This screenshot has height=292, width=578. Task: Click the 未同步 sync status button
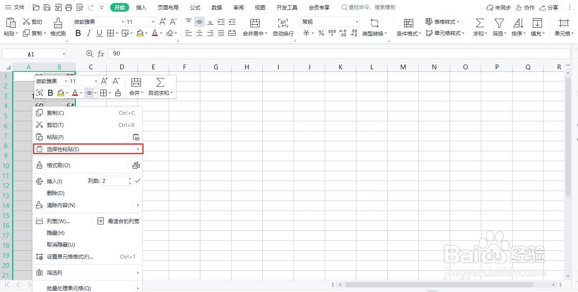coord(499,7)
